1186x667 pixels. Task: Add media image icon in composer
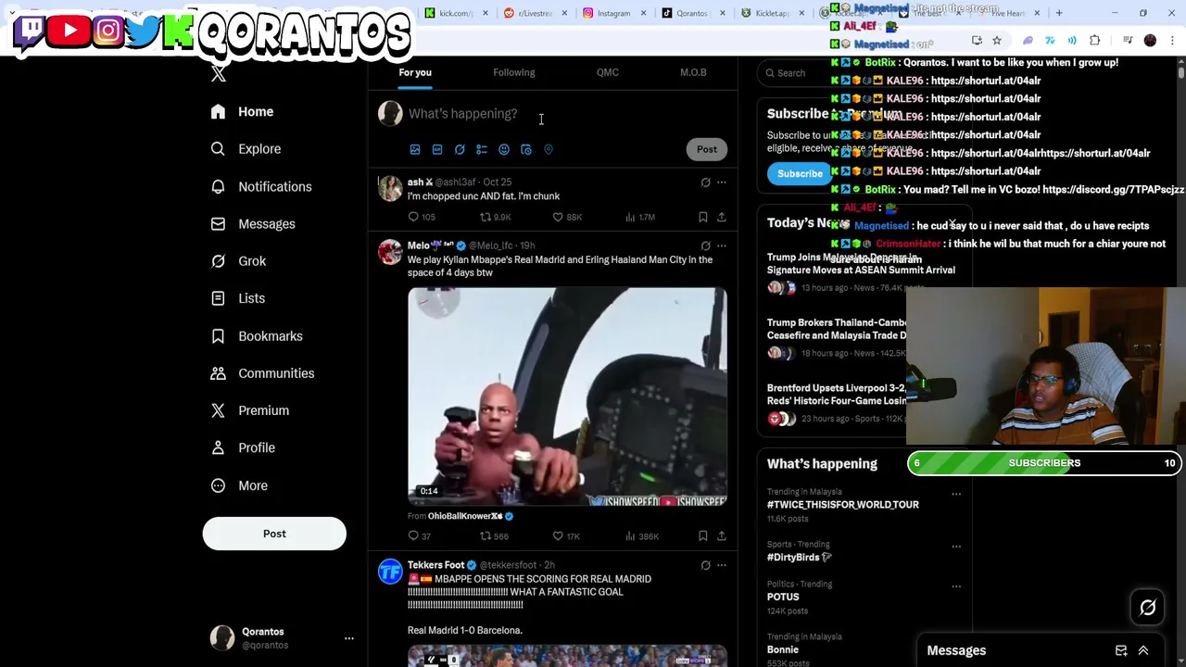(415, 149)
